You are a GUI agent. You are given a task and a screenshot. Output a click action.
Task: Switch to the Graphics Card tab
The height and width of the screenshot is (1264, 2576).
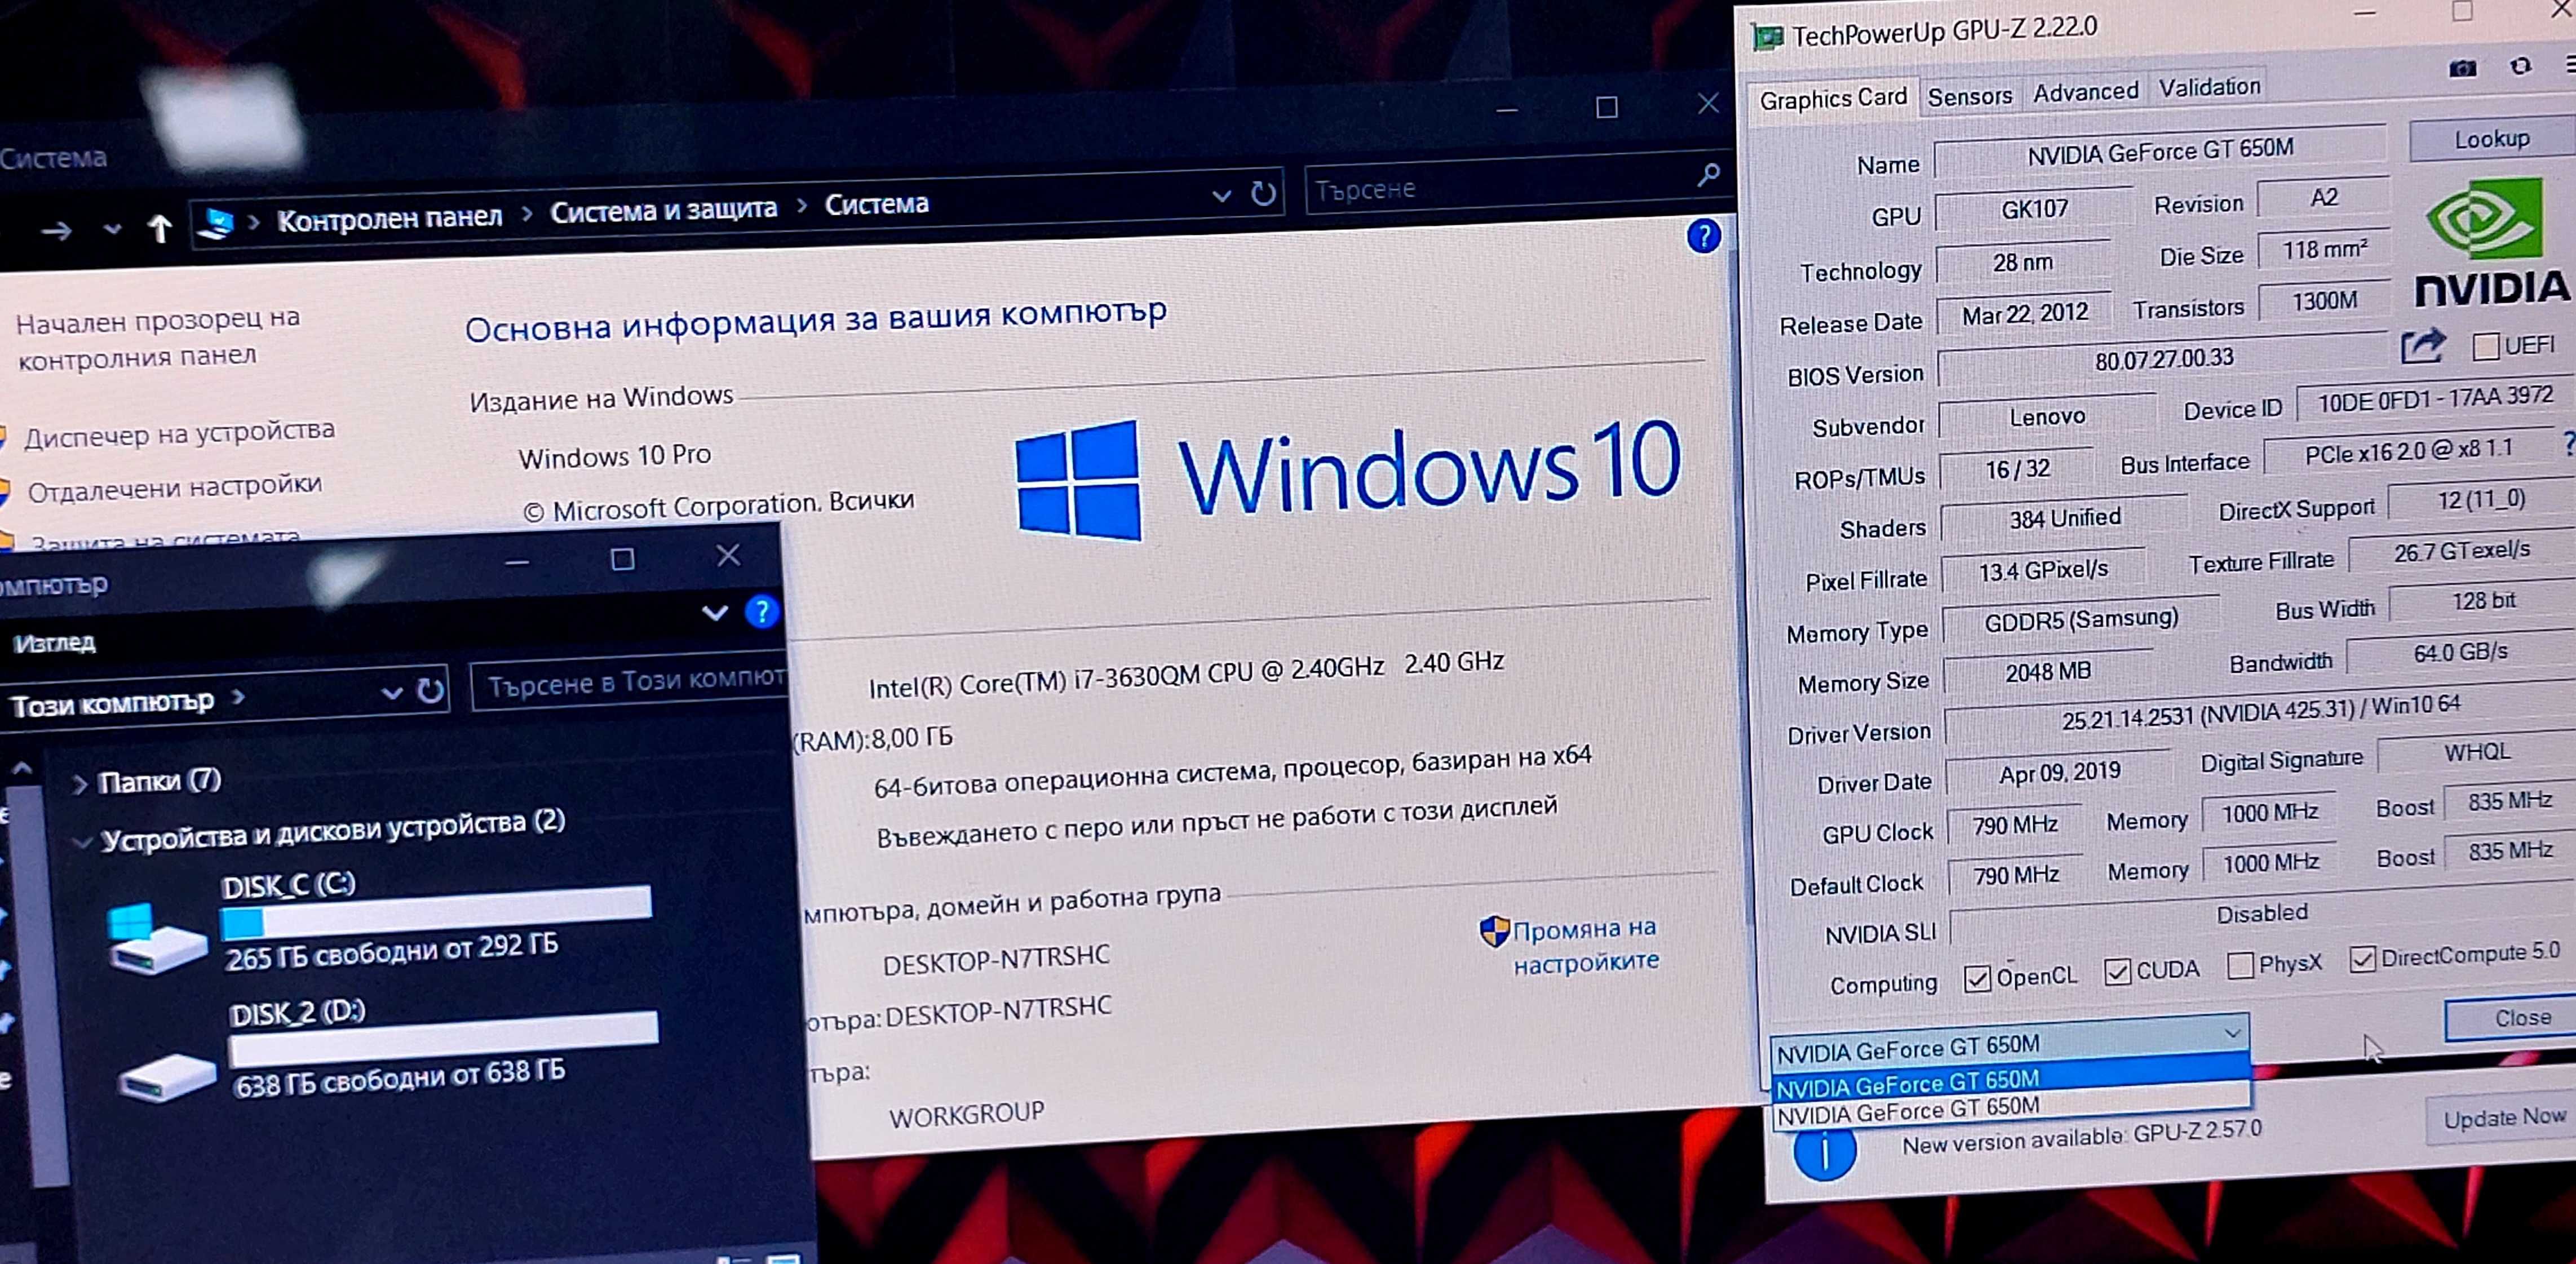[1833, 99]
